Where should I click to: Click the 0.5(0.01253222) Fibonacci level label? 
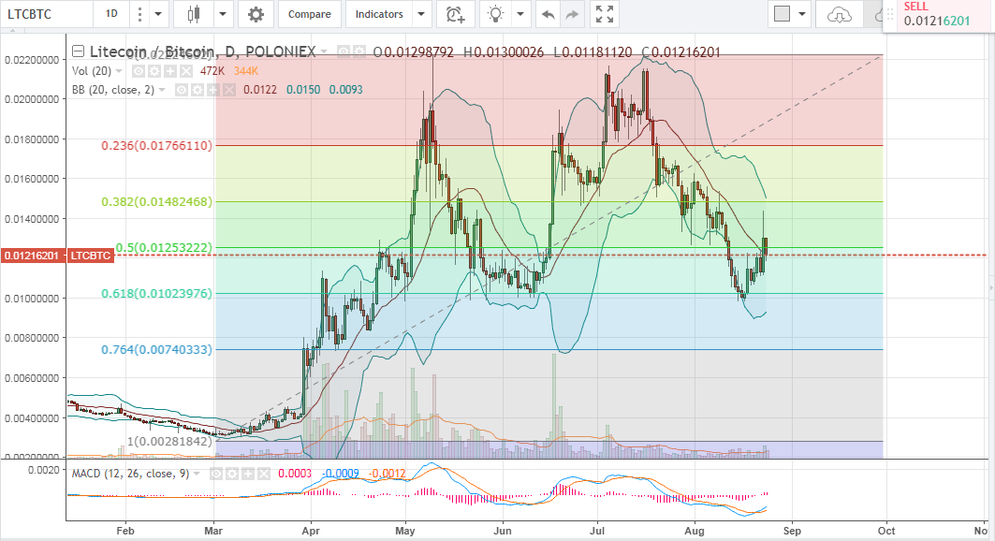[x=164, y=247]
